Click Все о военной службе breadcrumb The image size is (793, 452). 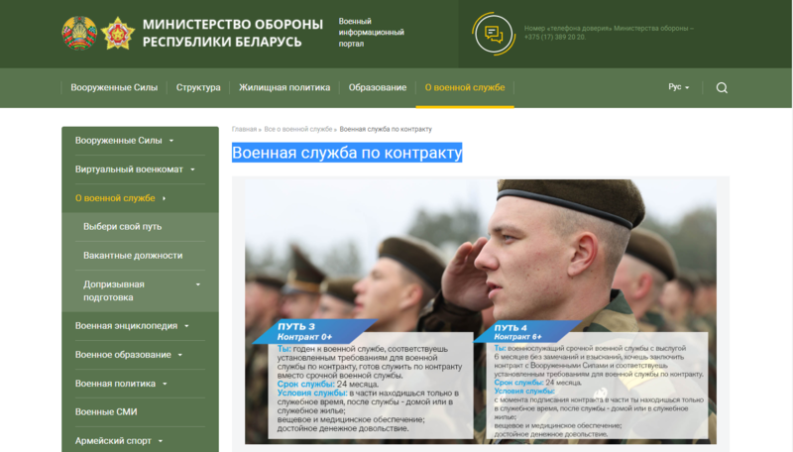tap(297, 129)
